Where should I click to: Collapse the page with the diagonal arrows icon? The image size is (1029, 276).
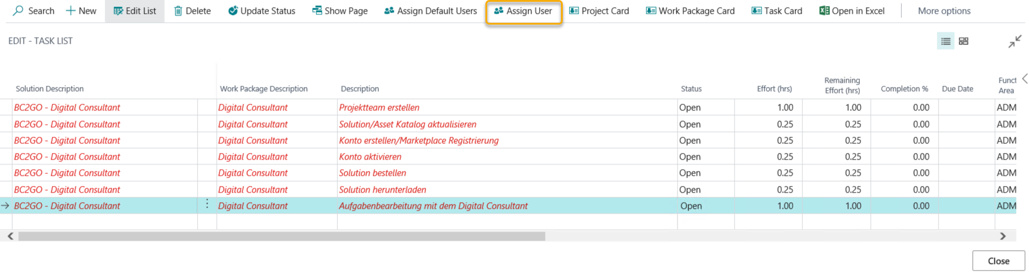pyautogui.click(x=1015, y=41)
